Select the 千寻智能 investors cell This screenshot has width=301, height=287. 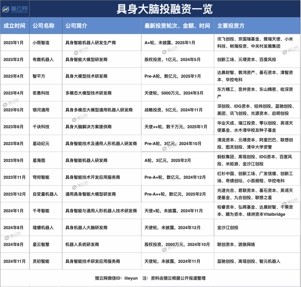[x=257, y=211]
